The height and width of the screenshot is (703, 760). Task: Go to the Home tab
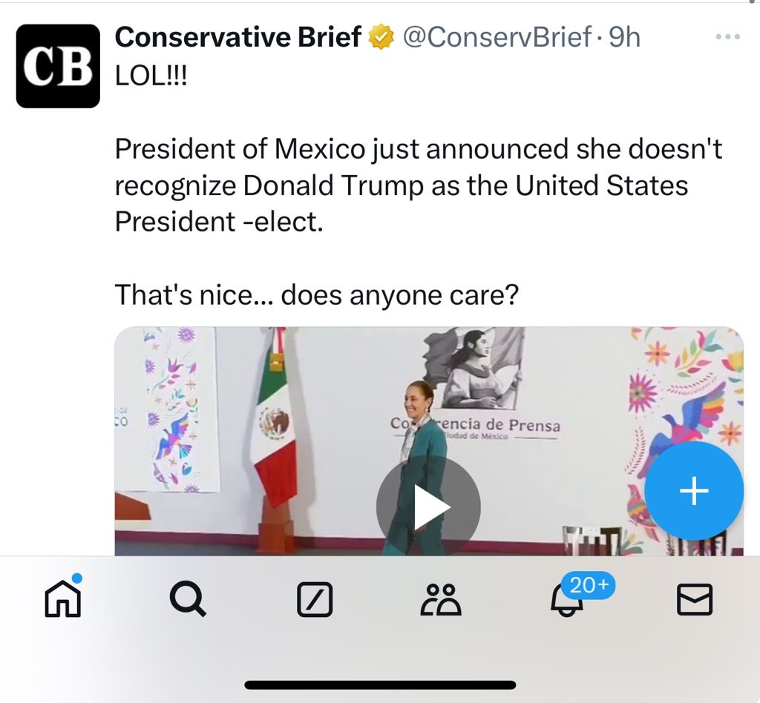click(x=63, y=598)
